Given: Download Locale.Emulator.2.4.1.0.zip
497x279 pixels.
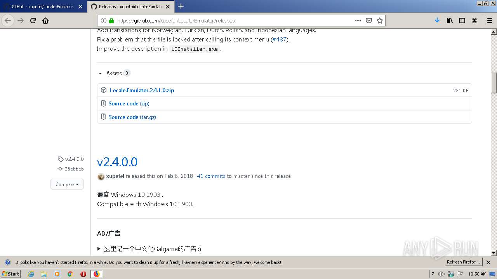Looking at the screenshot, I should [142, 90].
